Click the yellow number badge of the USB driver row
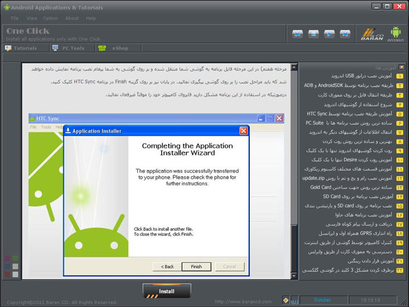 tap(400, 76)
